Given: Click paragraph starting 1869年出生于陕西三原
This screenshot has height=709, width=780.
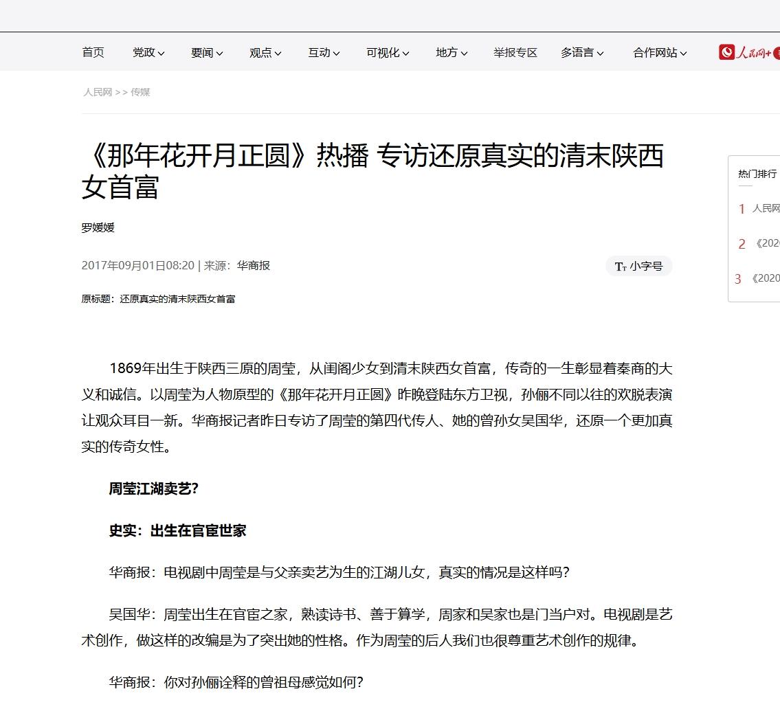Looking at the screenshot, I should (x=377, y=407).
